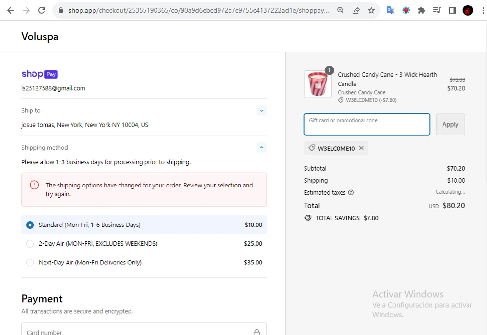The height and width of the screenshot is (335, 487).
Task: Click the item quantity badge
Action: 329,70
